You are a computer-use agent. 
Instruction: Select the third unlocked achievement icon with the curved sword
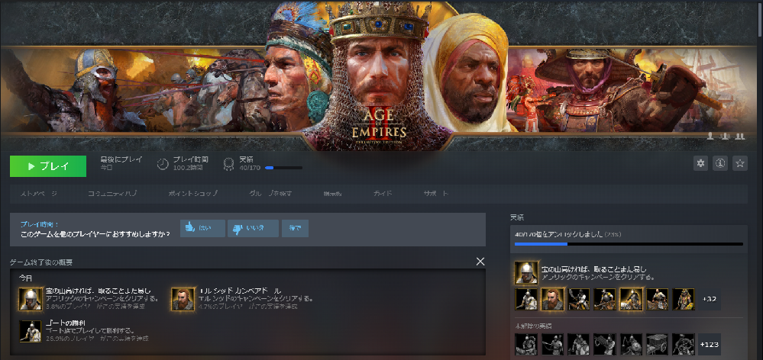[579, 299]
